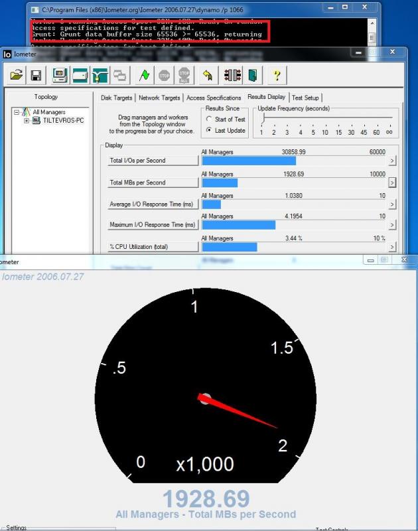The image size is (418, 531).
Task: Click the 1928.69 gauge value readout
Action: coord(206,498)
